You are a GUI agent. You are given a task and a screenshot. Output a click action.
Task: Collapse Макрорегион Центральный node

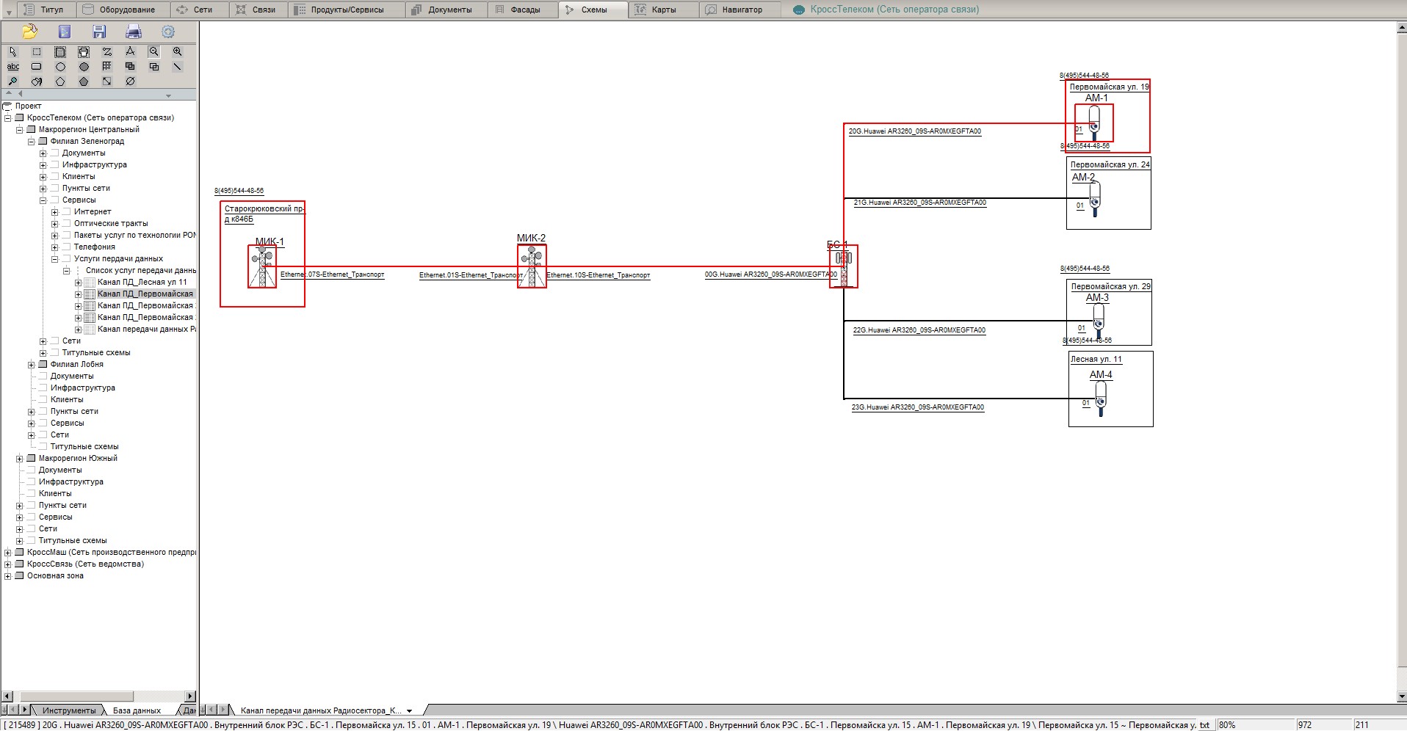tap(20, 130)
